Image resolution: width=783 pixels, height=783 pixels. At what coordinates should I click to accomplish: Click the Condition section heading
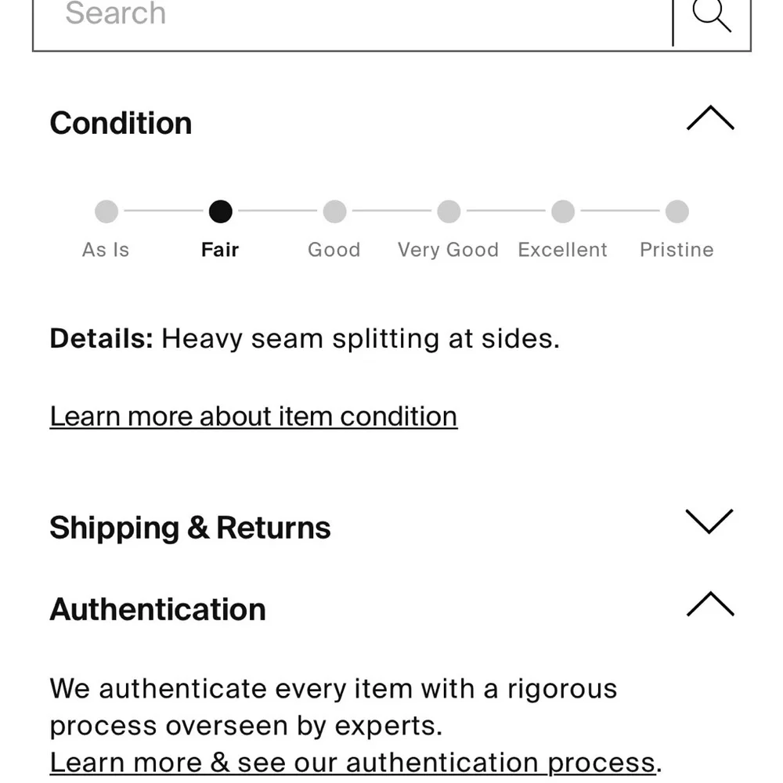pyautogui.click(x=121, y=123)
